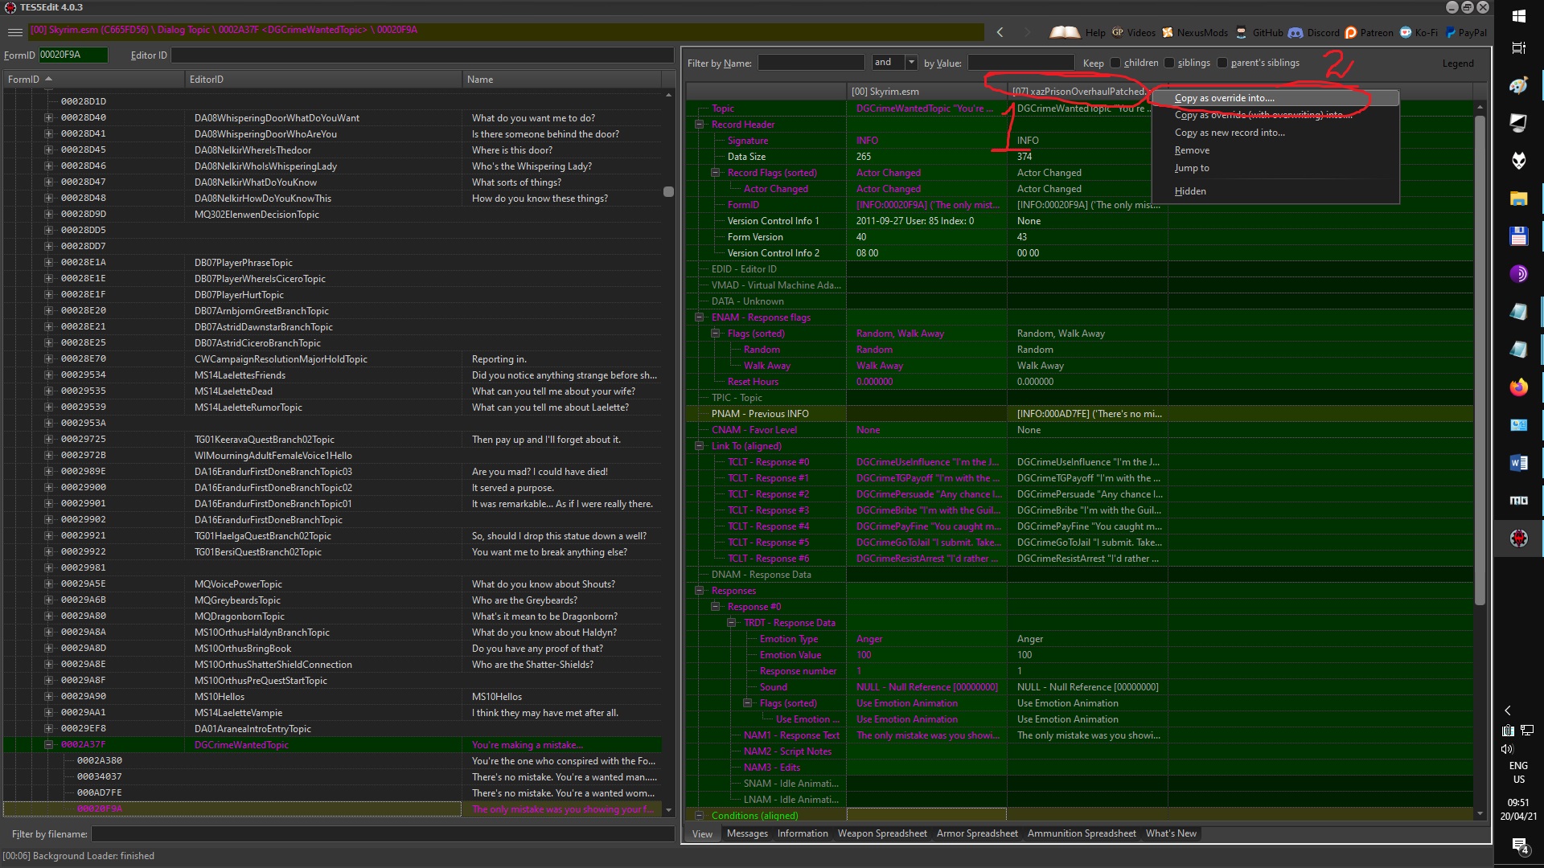Image resolution: width=1544 pixels, height=868 pixels.
Task: Click the Editor ID input field
Action: (422, 55)
